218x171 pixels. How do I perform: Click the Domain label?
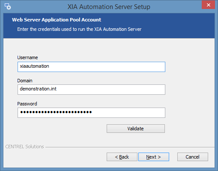25,81
